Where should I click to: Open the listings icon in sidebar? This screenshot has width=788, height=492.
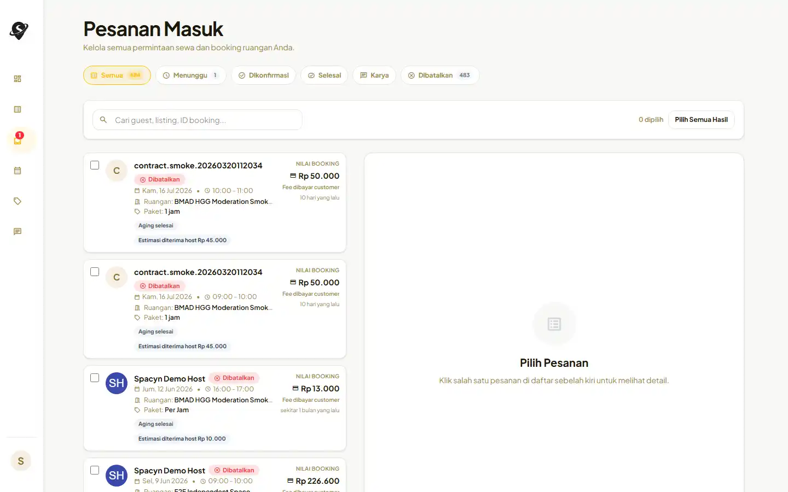tap(18, 109)
